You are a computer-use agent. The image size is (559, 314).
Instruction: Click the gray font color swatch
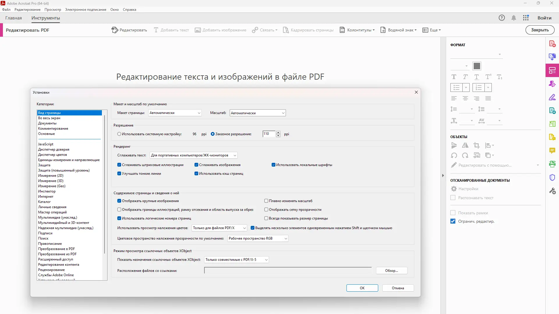(x=477, y=66)
